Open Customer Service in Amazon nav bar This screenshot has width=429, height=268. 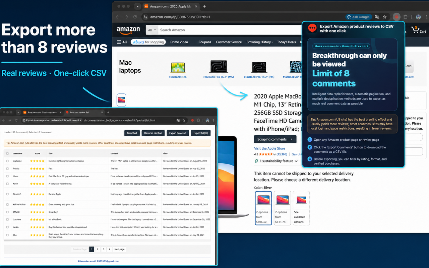pos(229,42)
